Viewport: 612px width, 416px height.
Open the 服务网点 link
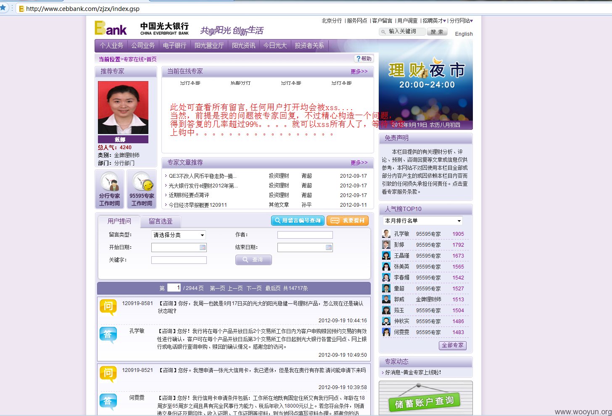357,21
